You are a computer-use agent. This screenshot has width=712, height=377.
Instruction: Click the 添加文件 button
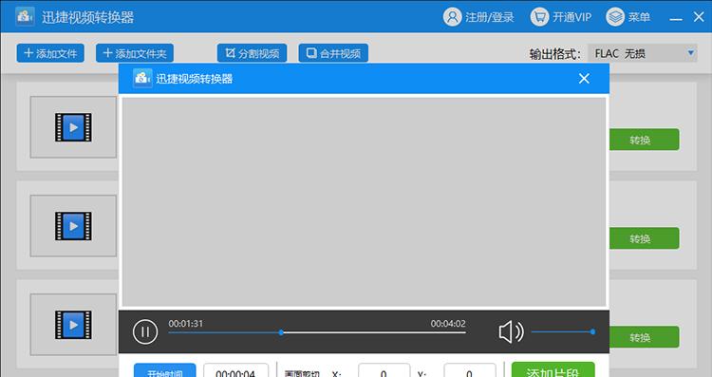tap(50, 53)
